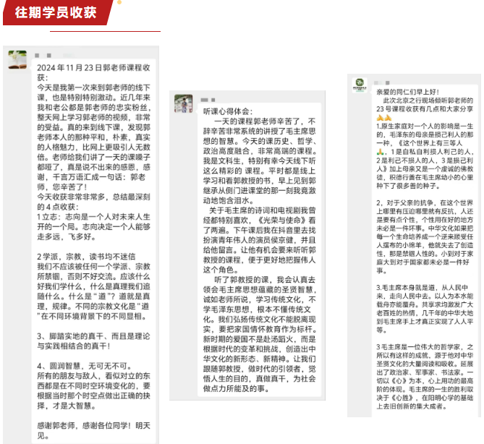Open the middle chat bubble titled 听课心得体会
Viewport: 484px width, 444px height.
[259, 249]
